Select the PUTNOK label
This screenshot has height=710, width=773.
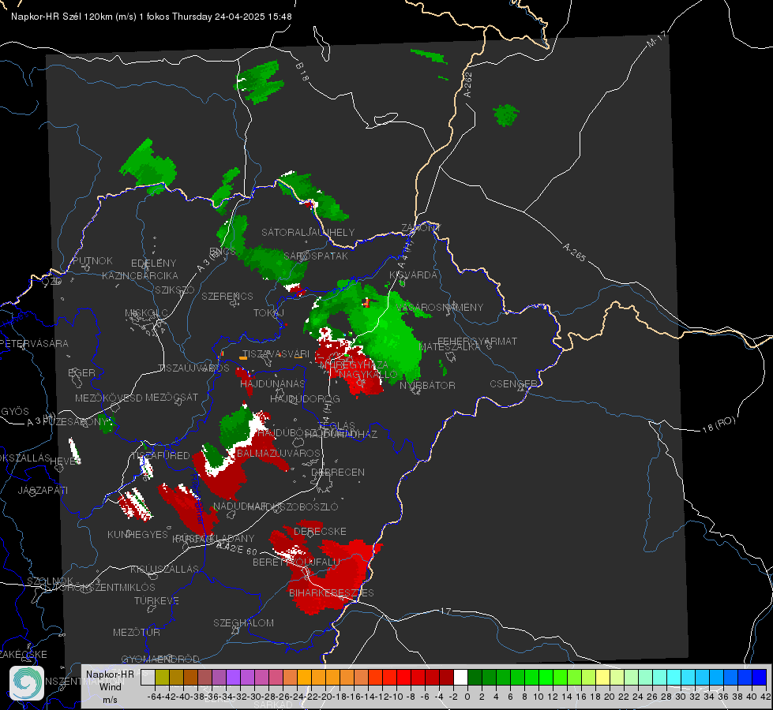coord(92,260)
